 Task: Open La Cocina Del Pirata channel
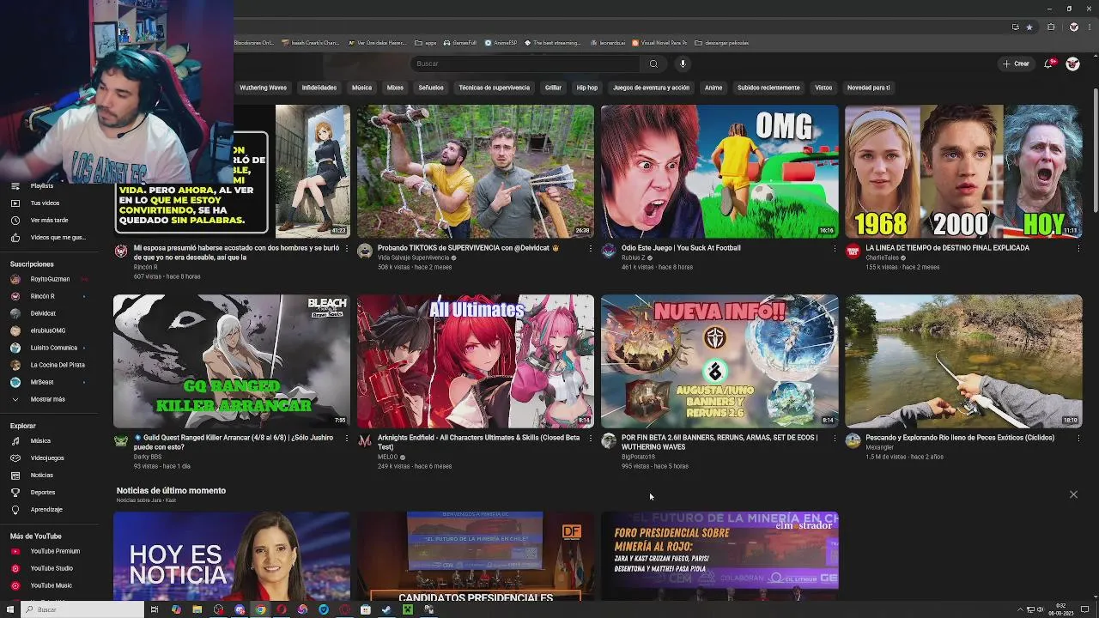pyautogui.click(x=57, y=365)
